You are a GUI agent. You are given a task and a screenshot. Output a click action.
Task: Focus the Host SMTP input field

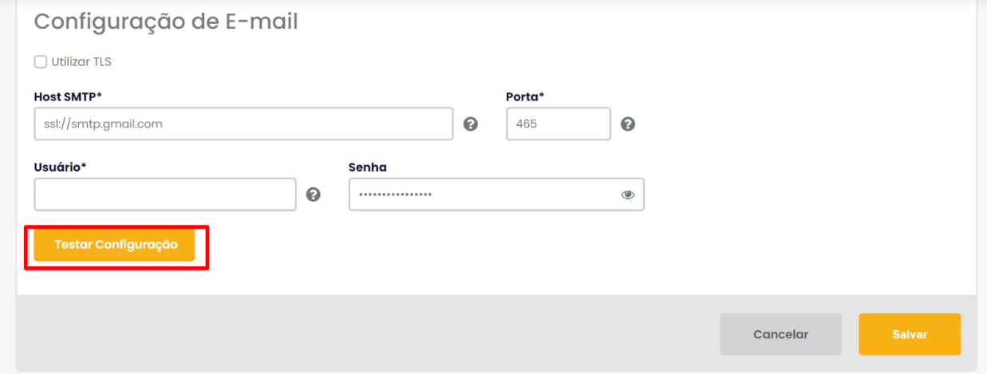point(243,124)
